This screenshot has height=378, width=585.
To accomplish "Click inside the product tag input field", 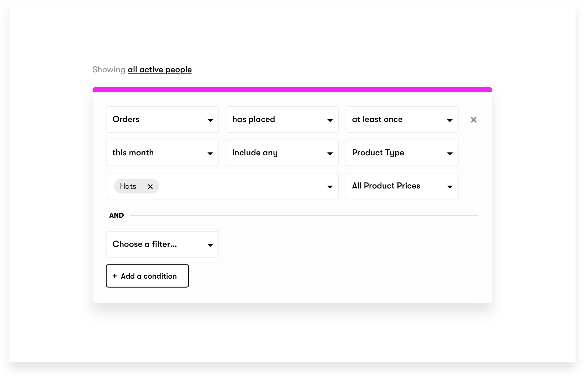I will pos(237,186).
